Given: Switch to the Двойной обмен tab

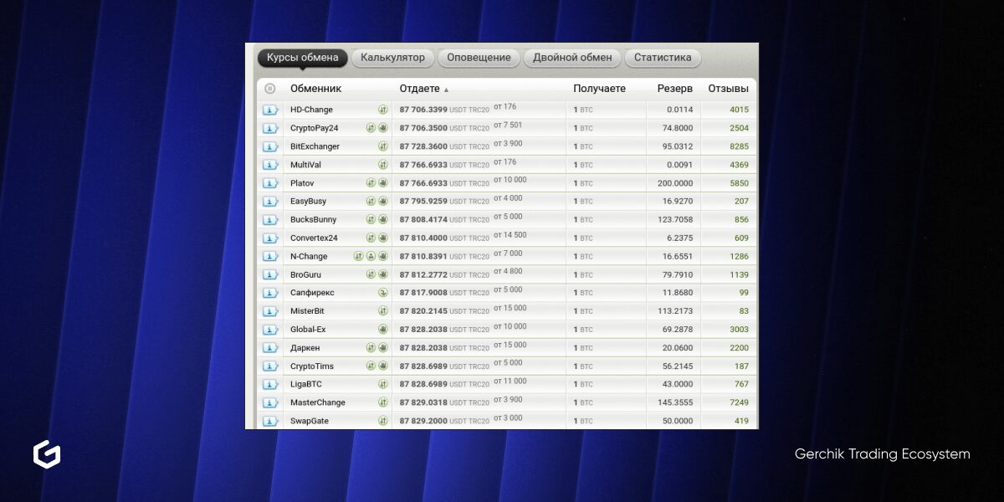Looking at the screenshot, I should click(x=572, y=58).
